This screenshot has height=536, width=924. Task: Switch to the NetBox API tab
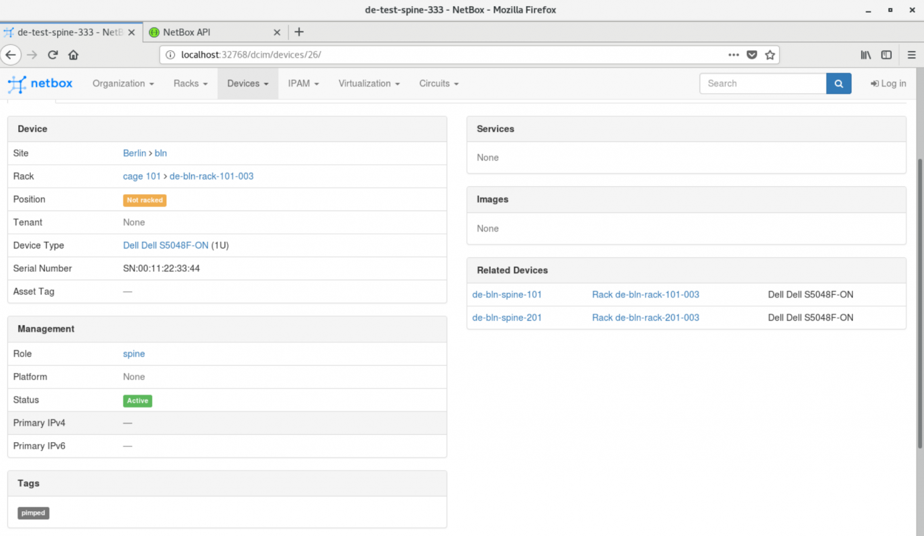coord(208,31)
